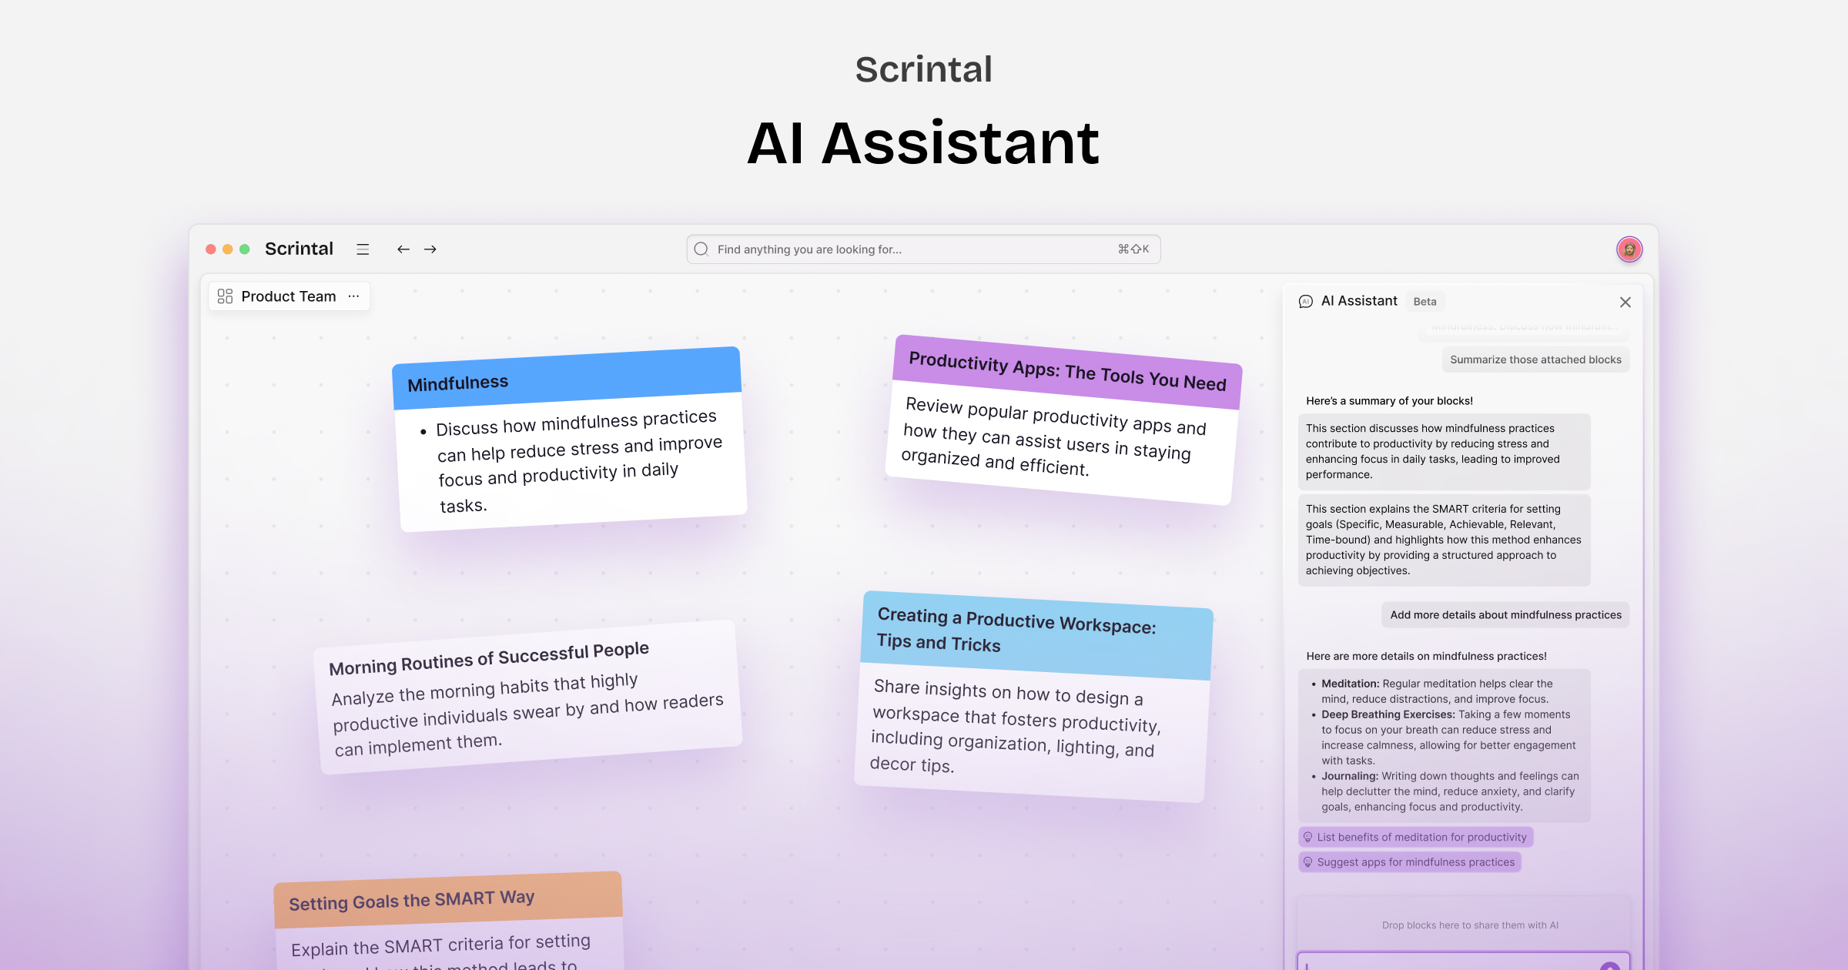
Task: Open the user avatar in the top right
Action: tap(1629, 249)
